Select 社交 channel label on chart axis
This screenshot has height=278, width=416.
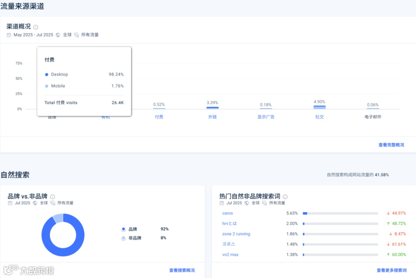click(x=319, y=117)
